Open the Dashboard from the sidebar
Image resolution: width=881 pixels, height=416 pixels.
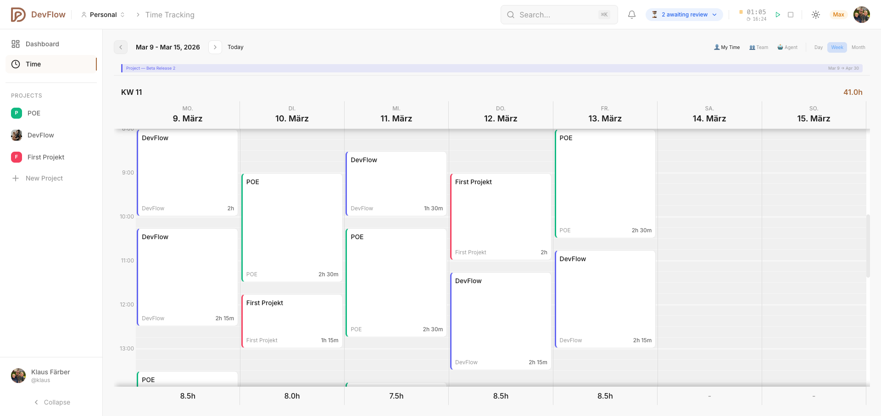coord(43,44)
